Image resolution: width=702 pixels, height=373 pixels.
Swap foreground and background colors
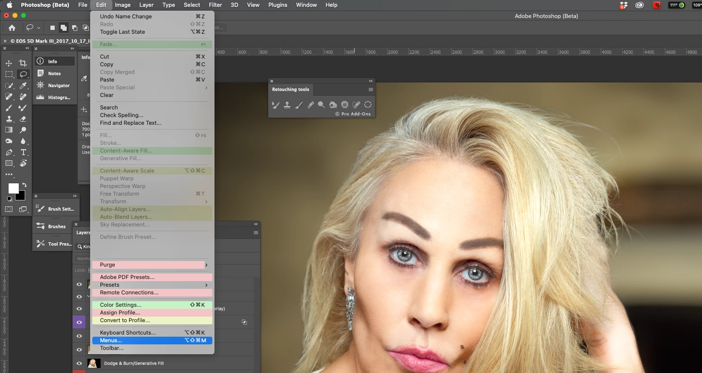tap(24, 185)
